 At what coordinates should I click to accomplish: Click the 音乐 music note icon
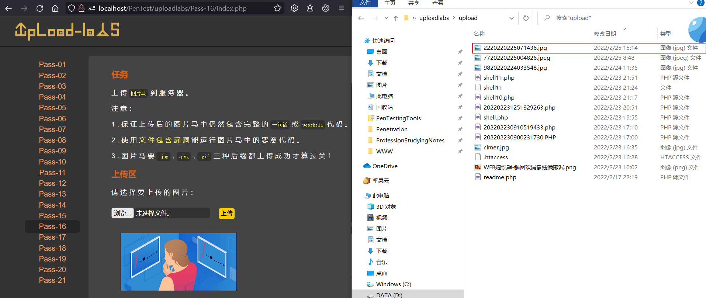[x=371, y=262]
